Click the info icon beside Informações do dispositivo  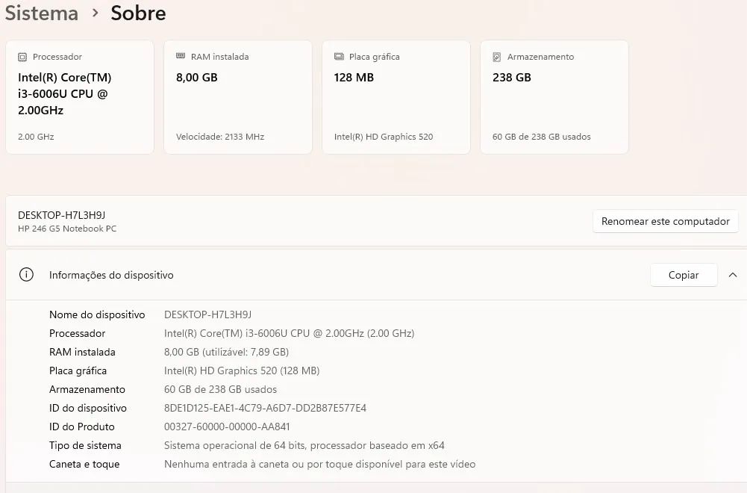click(26, 275)
